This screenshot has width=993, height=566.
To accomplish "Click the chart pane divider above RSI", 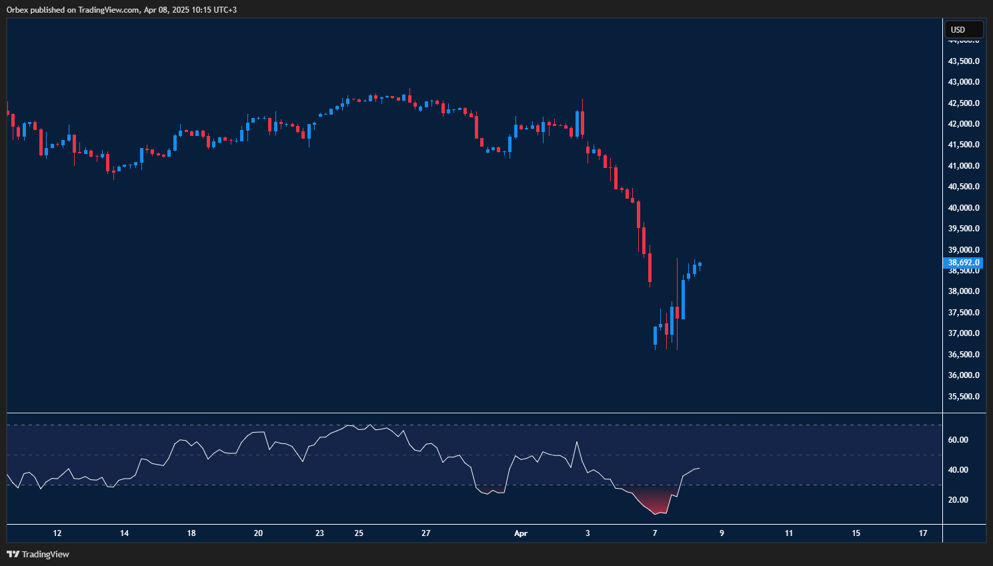I will coord(467,413).
